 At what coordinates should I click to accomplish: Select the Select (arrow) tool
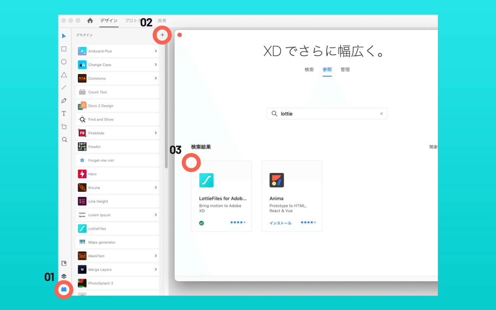[x=64, y=36]
